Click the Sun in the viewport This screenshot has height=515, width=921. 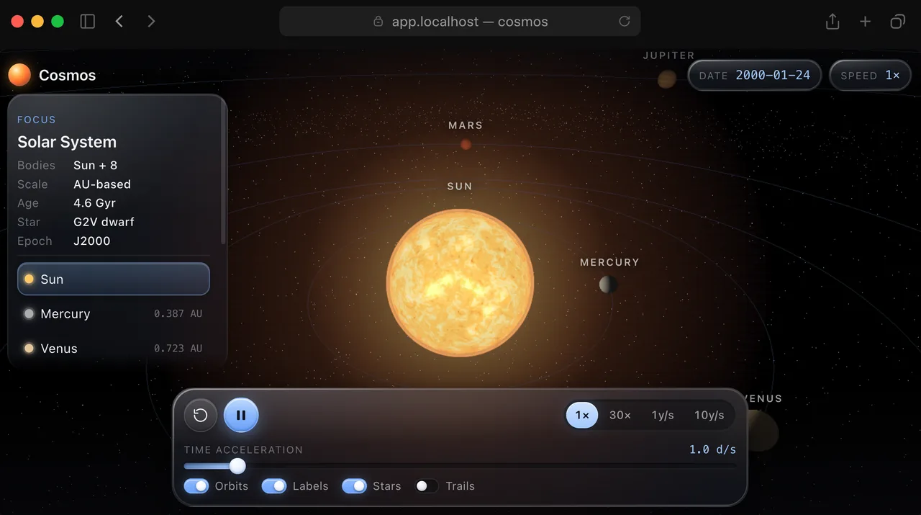(460, 282)
